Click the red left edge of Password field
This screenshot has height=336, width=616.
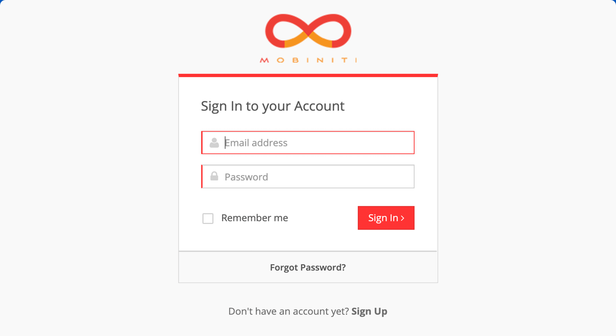pos(202,177)
